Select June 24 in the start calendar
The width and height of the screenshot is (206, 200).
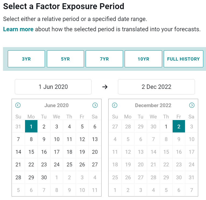coord(57,164)
